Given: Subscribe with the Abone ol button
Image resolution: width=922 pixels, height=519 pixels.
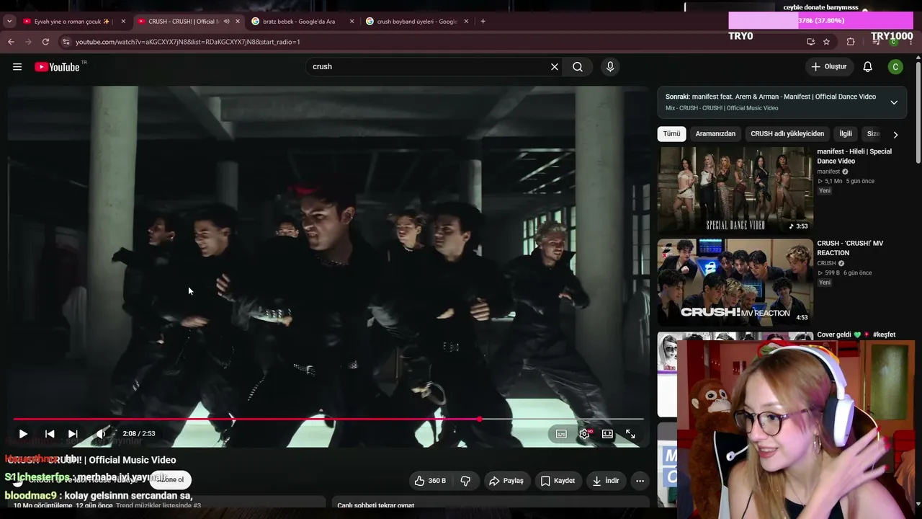Looking at the screenshot, I should click(171, 480).
